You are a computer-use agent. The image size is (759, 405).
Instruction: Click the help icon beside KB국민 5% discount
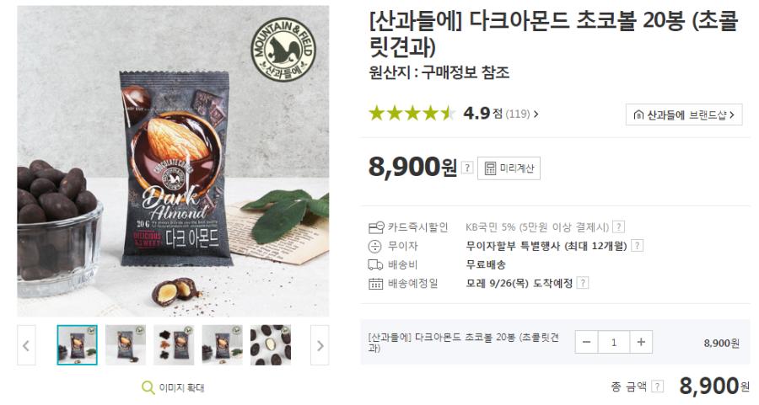(x=618, y=226)
